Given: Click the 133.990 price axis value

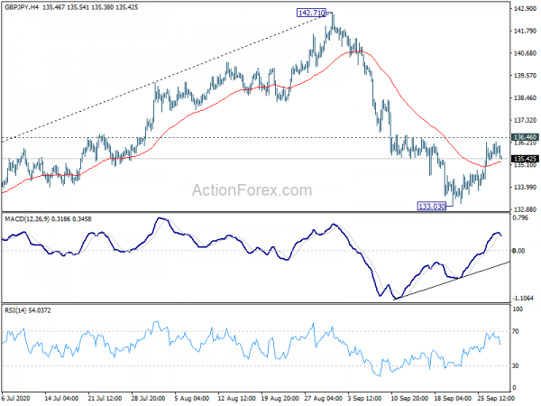Looking at the screenshot, I should pyautogui.click(x=525, y=187).
